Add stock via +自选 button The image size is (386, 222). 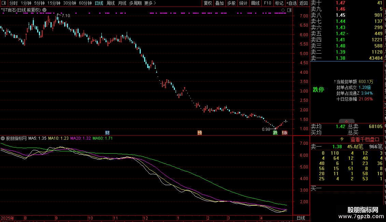point(292,3)
